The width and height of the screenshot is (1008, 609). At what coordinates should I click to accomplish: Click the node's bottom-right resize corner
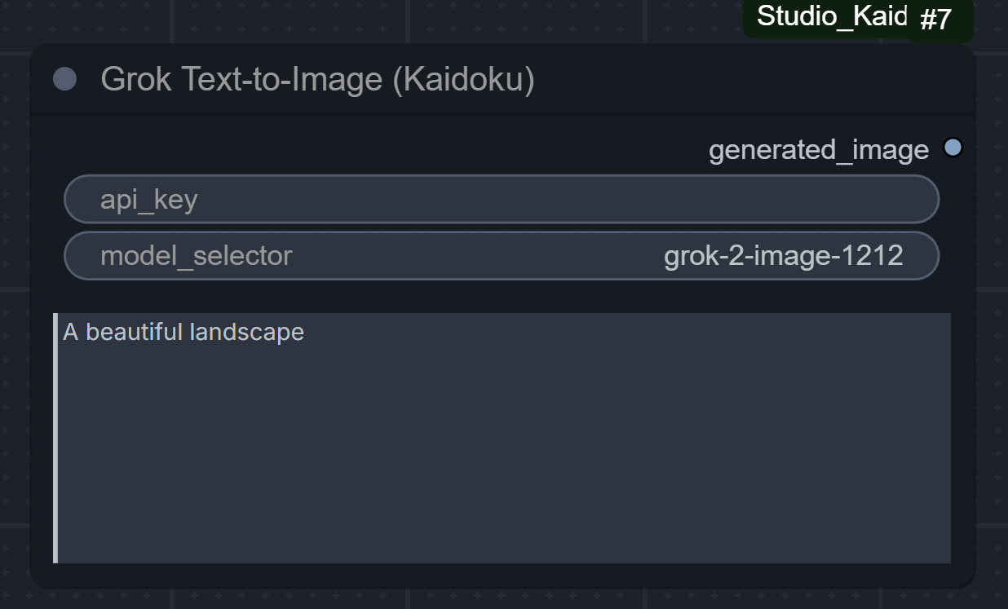coord(969,580)
